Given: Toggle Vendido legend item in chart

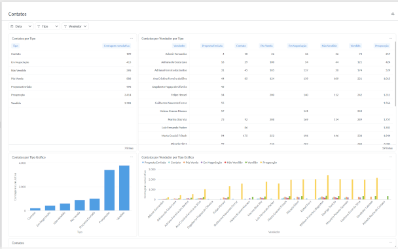Looking at the screenshot, I should tap(251, 163).
